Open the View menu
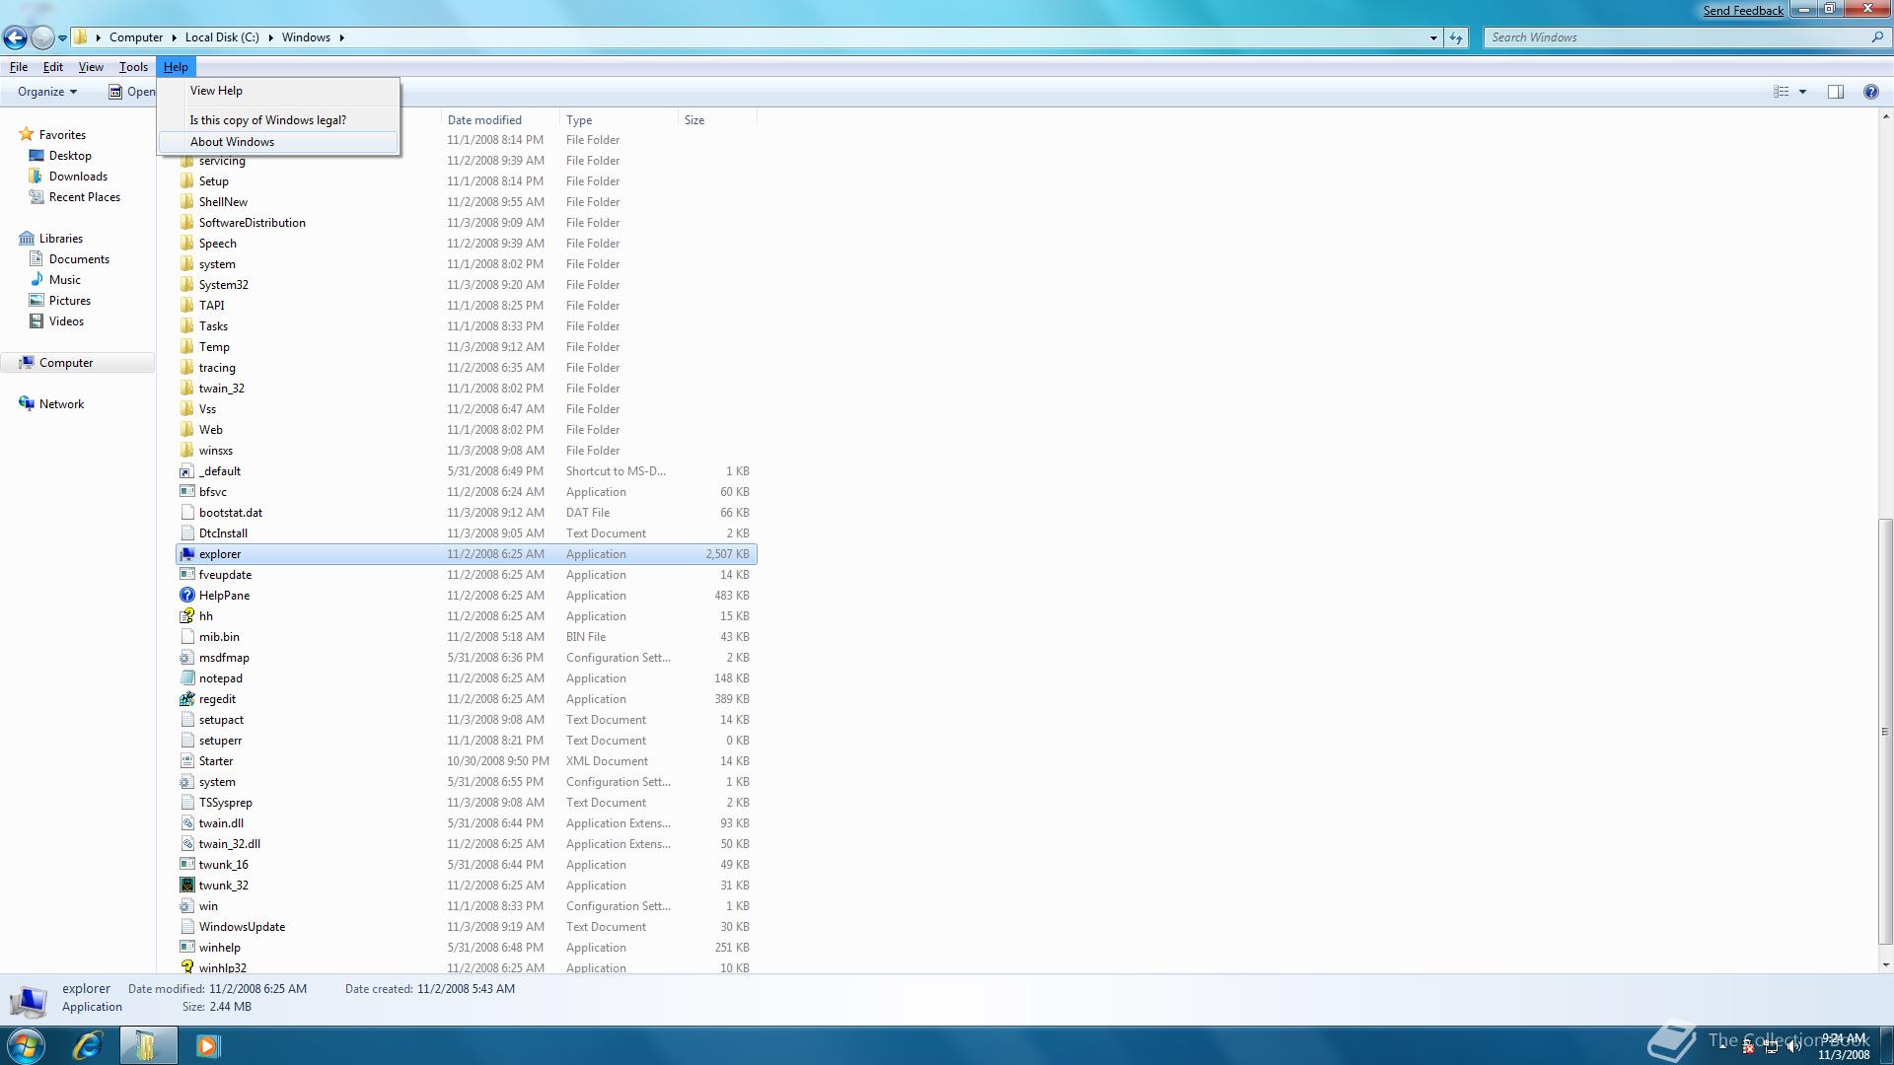 click(91, 67)
